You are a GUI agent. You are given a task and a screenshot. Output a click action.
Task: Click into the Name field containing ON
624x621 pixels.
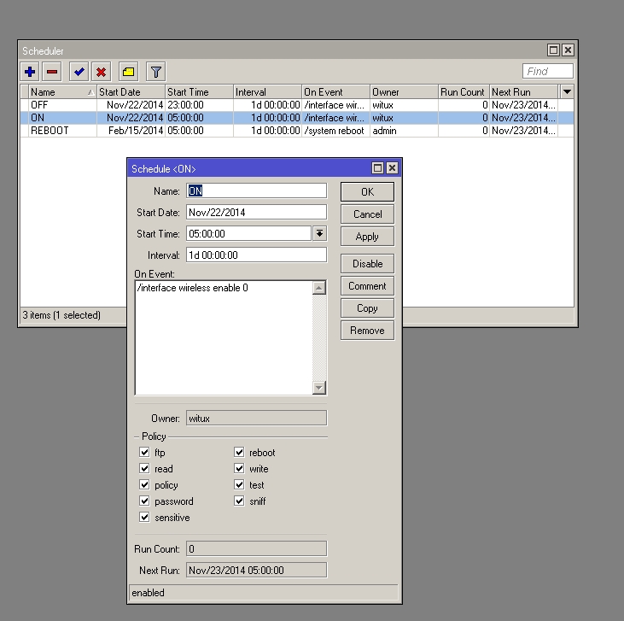pyautogui.click(x=256, y=190)
